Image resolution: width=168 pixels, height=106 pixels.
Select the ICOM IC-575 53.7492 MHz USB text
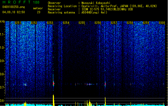(x=107, y=9)
